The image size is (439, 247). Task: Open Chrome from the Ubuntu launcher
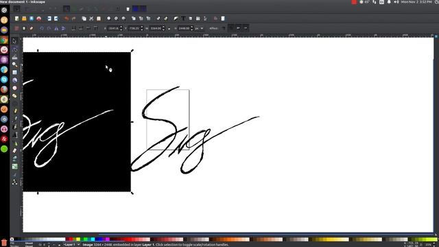click(x=4, y=40)
